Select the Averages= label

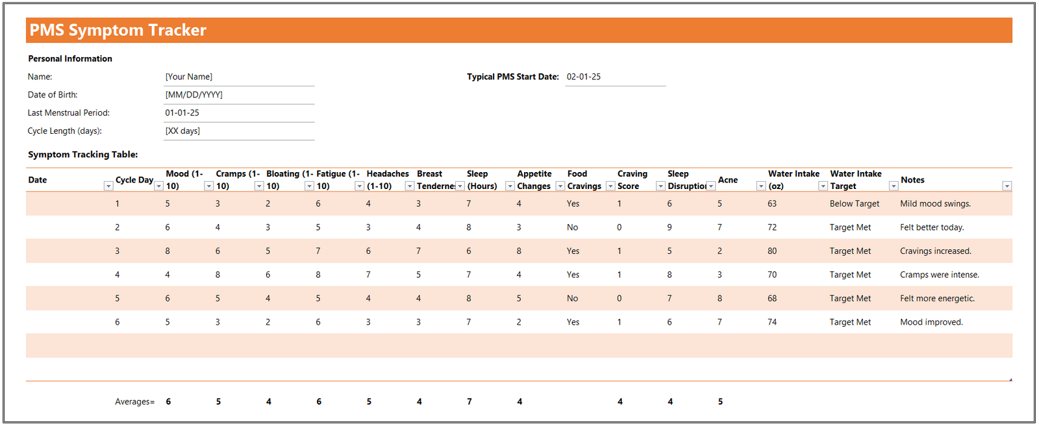[x=135, y=402]
